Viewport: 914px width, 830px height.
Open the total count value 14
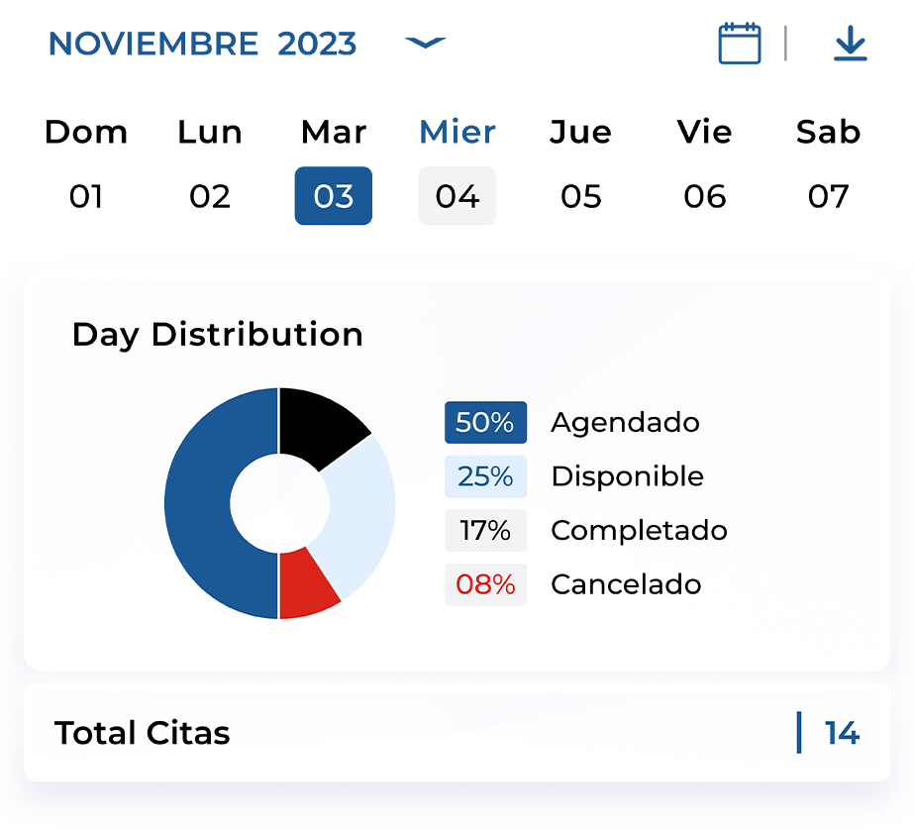tap(842, 733)
